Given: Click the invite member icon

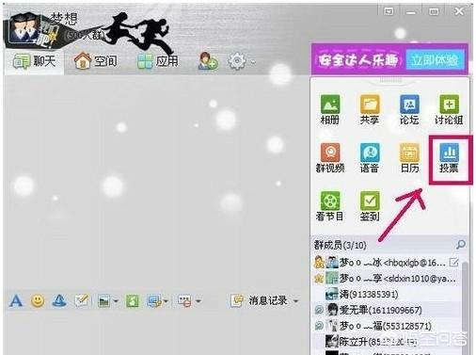Looking at the screenshot, I should [208, 60].
